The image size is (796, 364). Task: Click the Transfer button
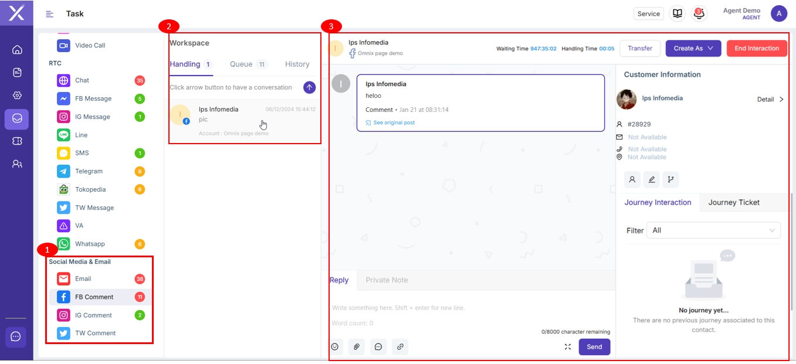(640, 49)
